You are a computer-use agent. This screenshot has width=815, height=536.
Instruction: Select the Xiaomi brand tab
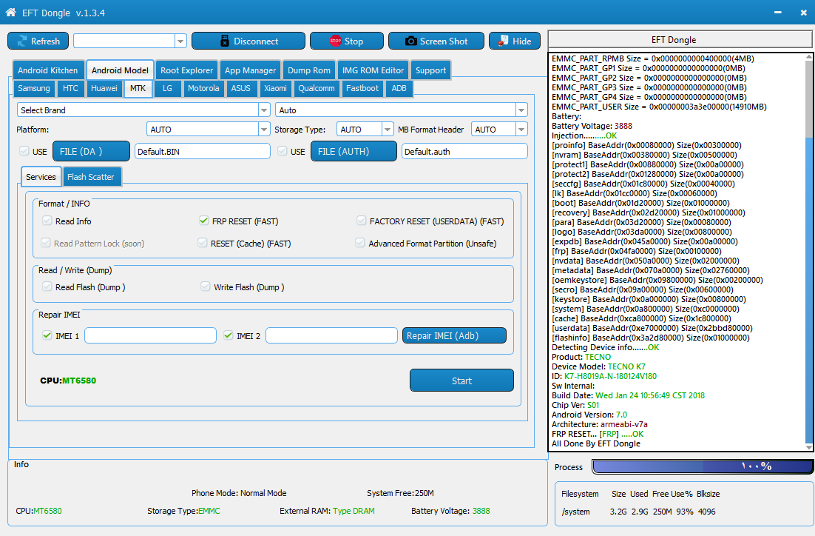tap(275, 88)
